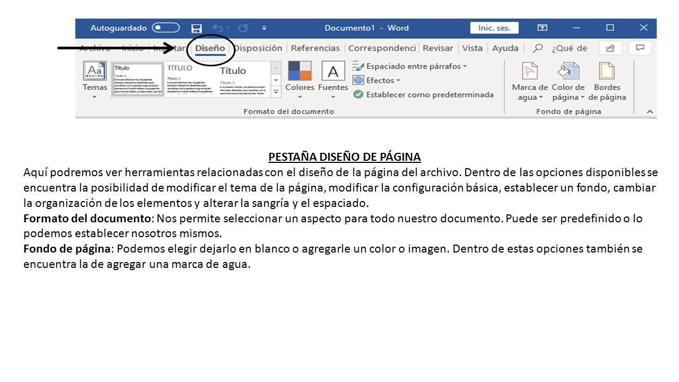This screenshot has height=382, width=679.
Task: Open the Ayuda tab
Action: (x=505, y=48)
